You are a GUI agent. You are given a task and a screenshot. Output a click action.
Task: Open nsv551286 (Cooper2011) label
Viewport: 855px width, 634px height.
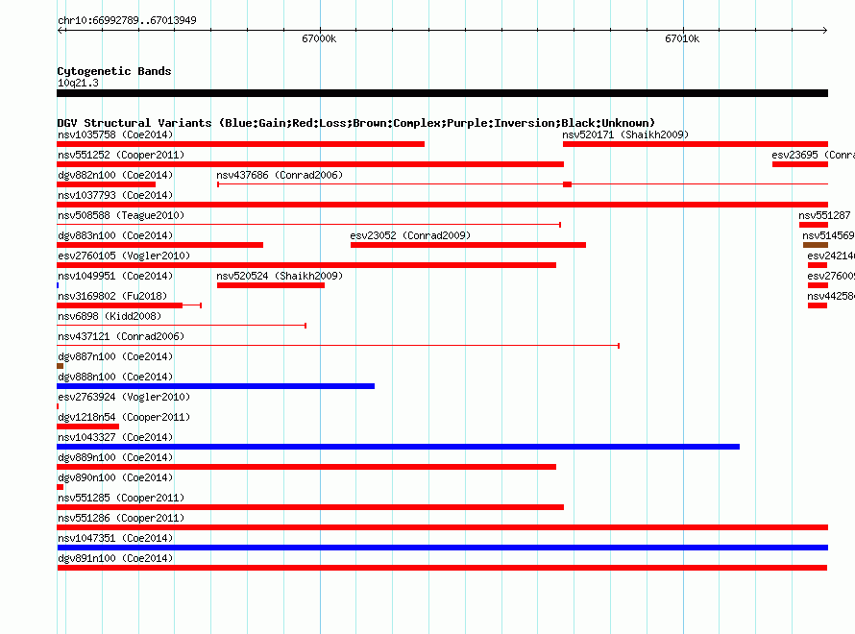[121, 518]
